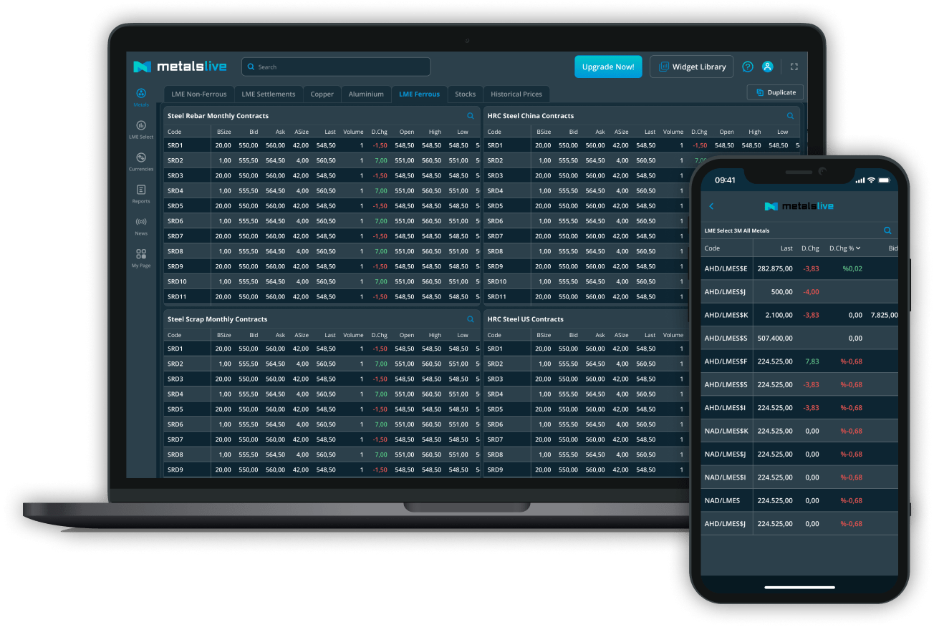Switch to the Copper tab
Viewport: 934px width, 627px height.
[322, 94]
